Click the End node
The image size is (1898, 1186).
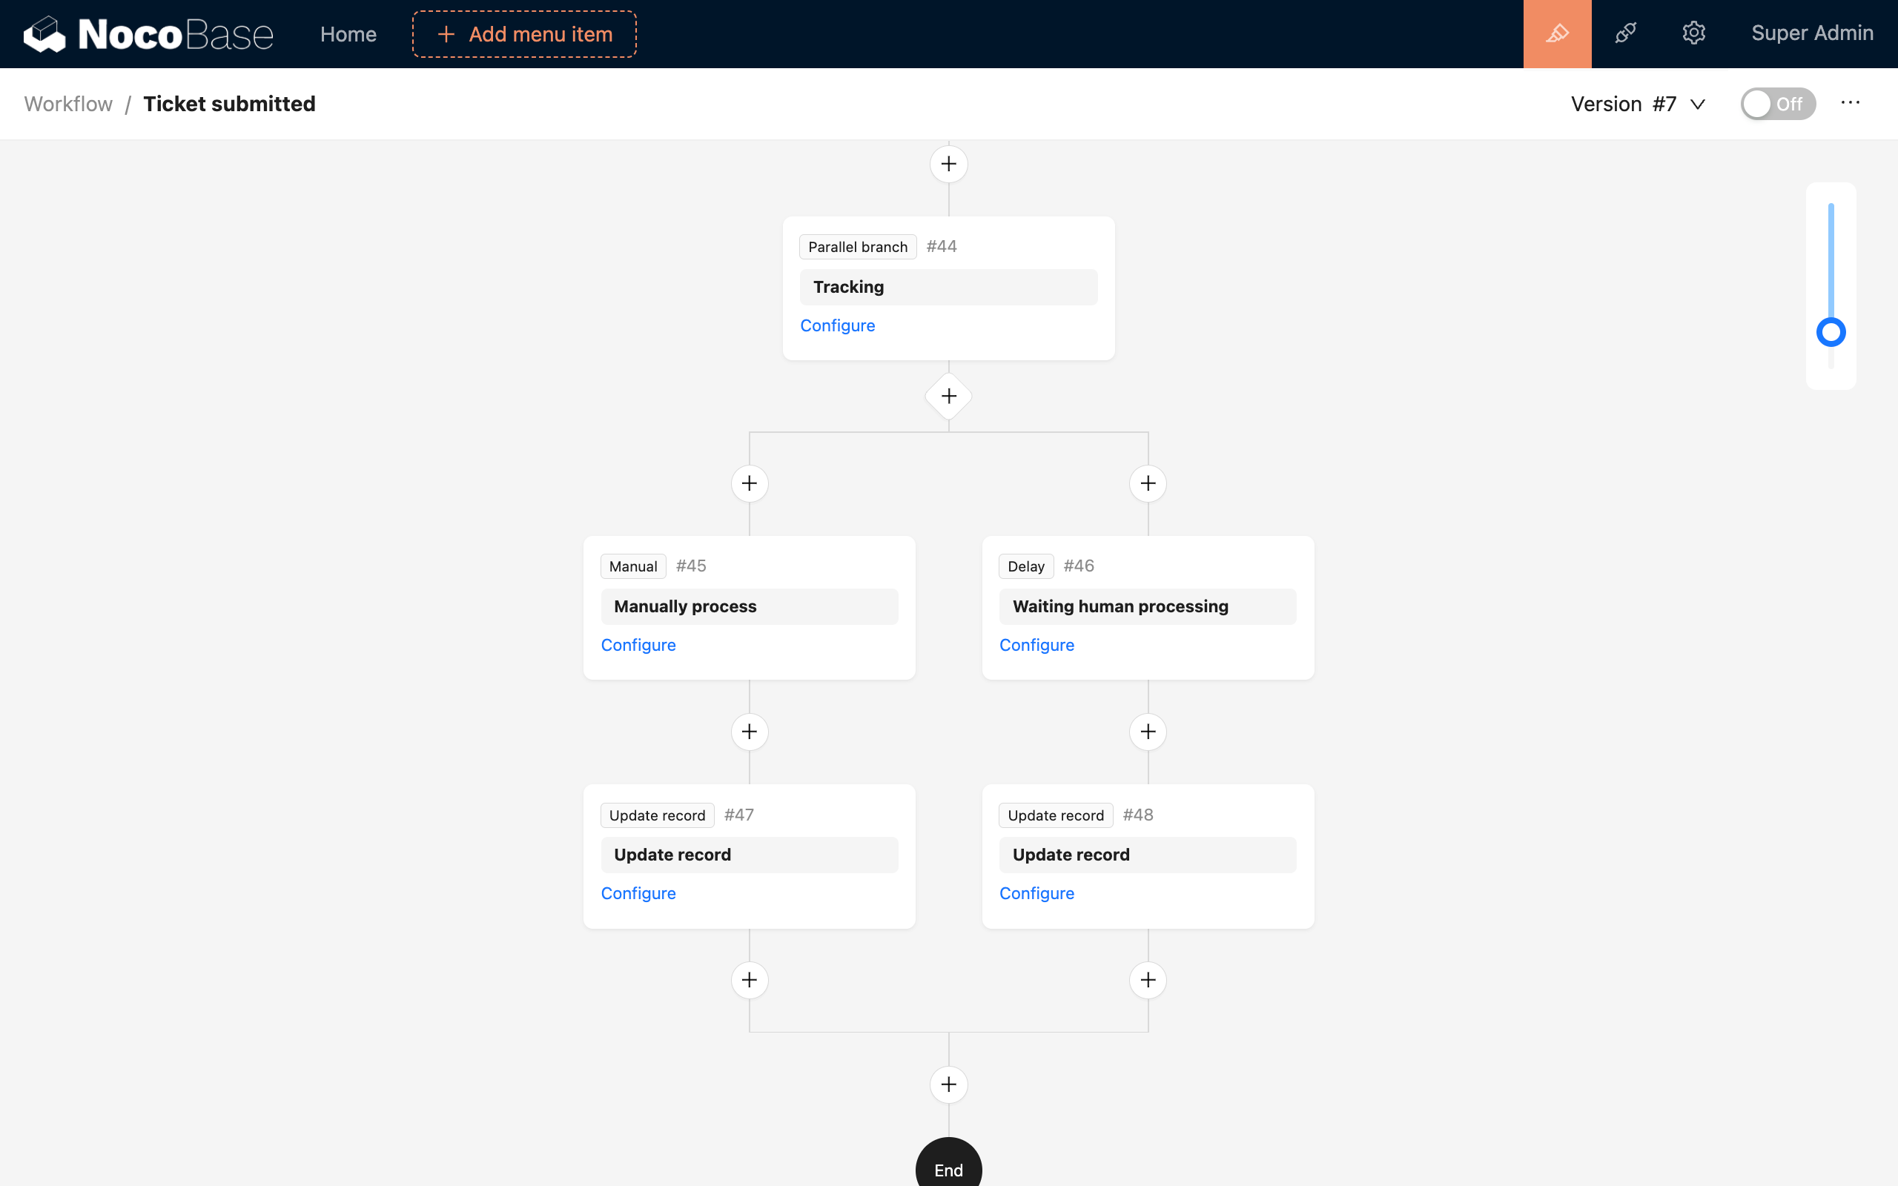click(x=948, y=1169)
